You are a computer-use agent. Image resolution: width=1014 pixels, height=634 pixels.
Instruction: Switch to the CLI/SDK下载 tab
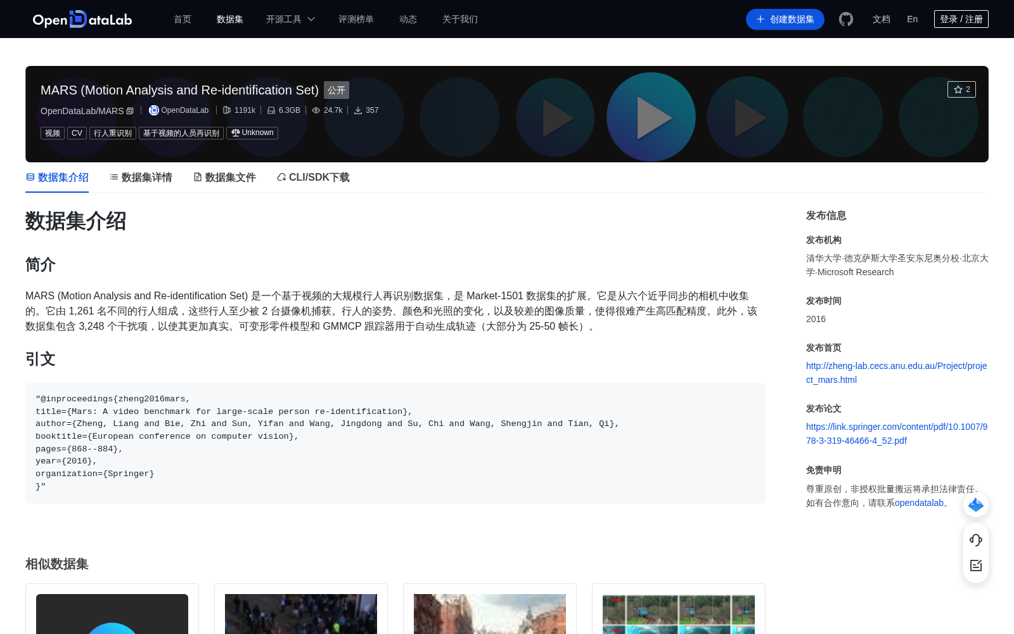coord(313,178)
